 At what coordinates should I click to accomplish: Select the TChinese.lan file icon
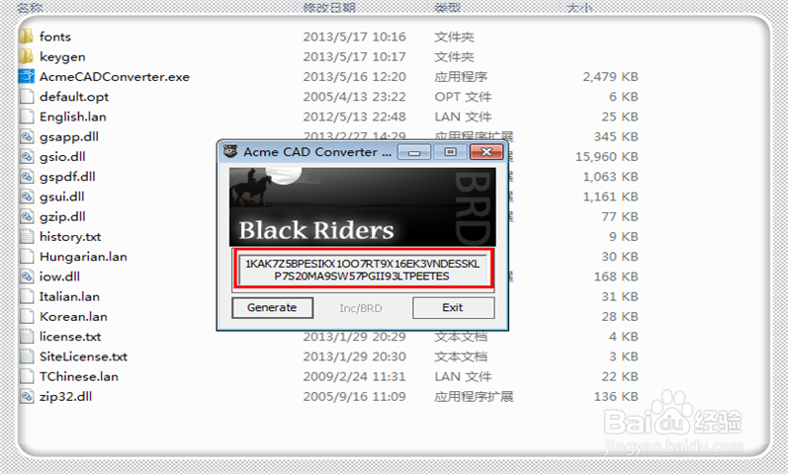[x=26, y=376]
